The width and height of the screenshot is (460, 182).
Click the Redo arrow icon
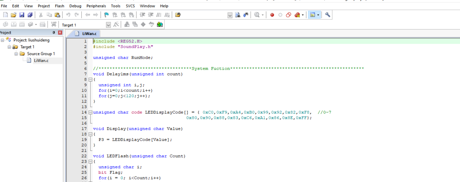[x=77, y=15]
